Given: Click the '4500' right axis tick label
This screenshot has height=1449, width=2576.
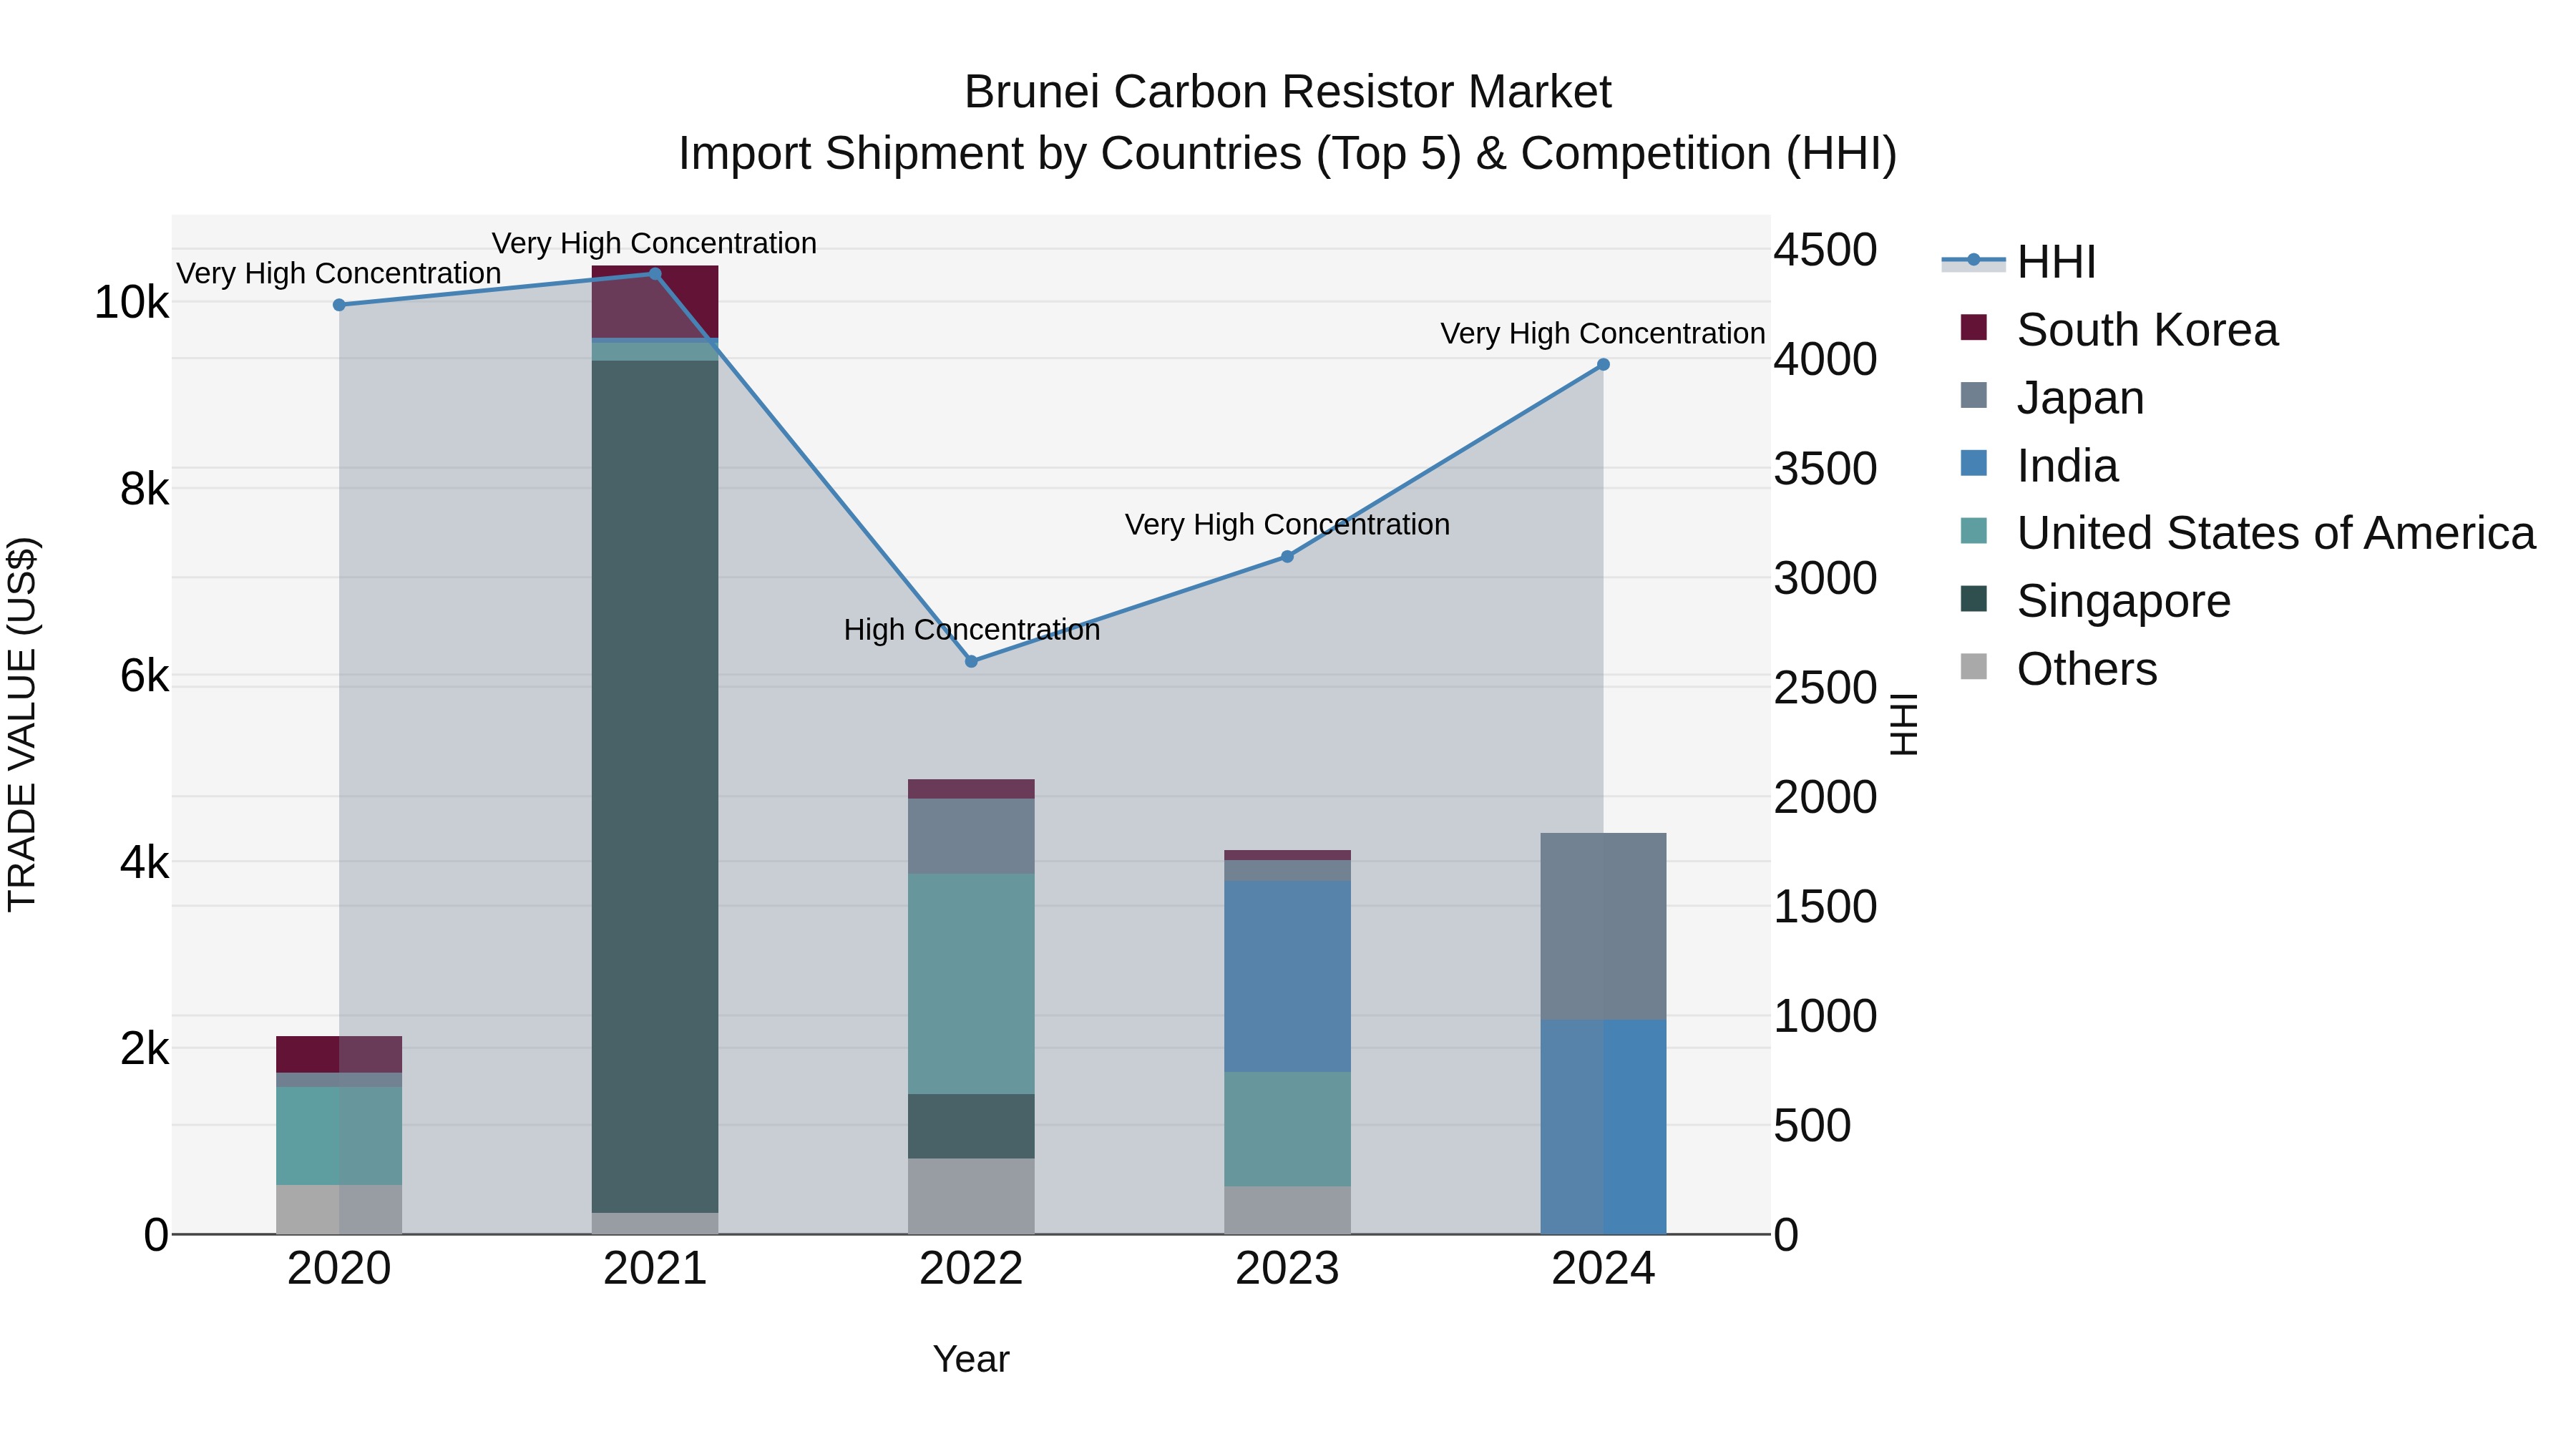Looking at the screenshot, I should (1826, 250).
